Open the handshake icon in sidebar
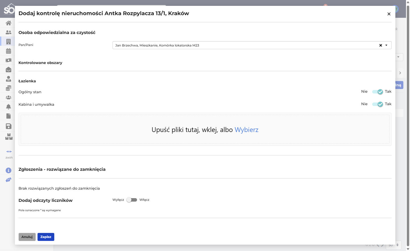This screenshot has width=410, height=251. (x=9, y=180)
